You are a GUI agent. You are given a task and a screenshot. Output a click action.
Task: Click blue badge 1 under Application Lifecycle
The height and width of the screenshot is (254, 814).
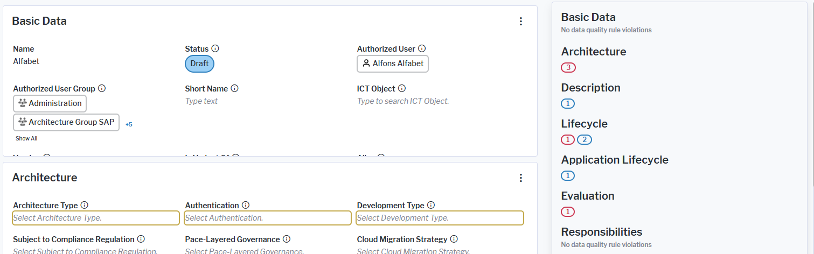(x=568, y=176)
